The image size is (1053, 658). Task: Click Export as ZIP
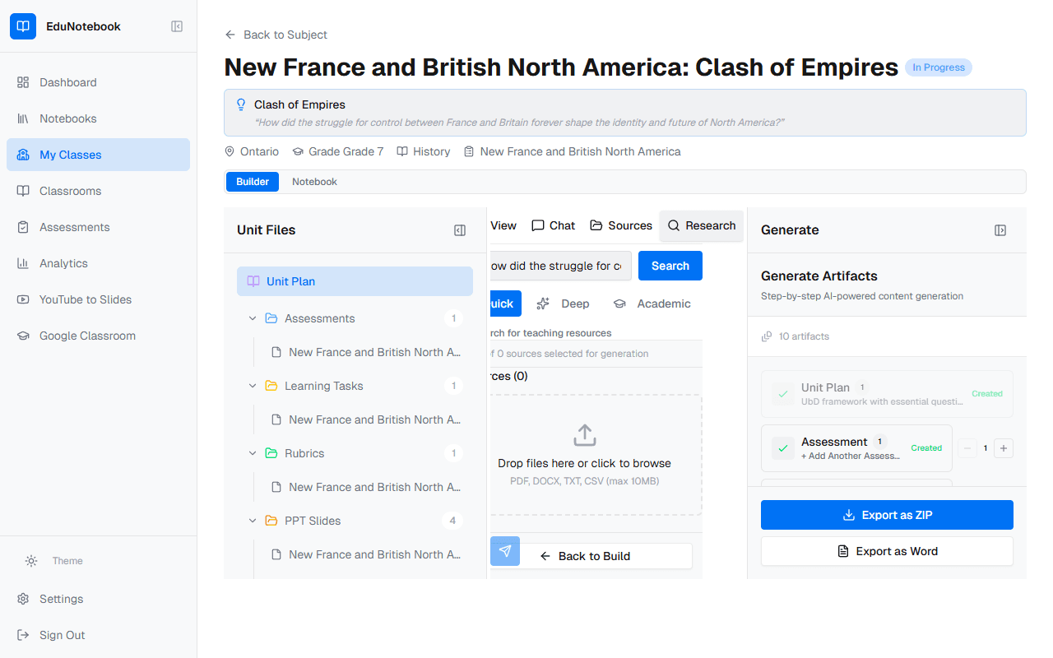[886, 514]
